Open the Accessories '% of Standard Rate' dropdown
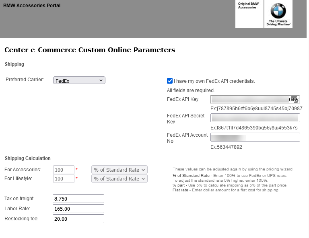 click(119, 170)
